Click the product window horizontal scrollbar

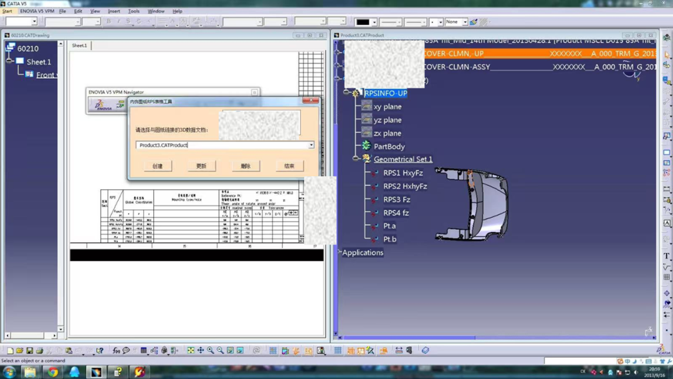point(409,338)
